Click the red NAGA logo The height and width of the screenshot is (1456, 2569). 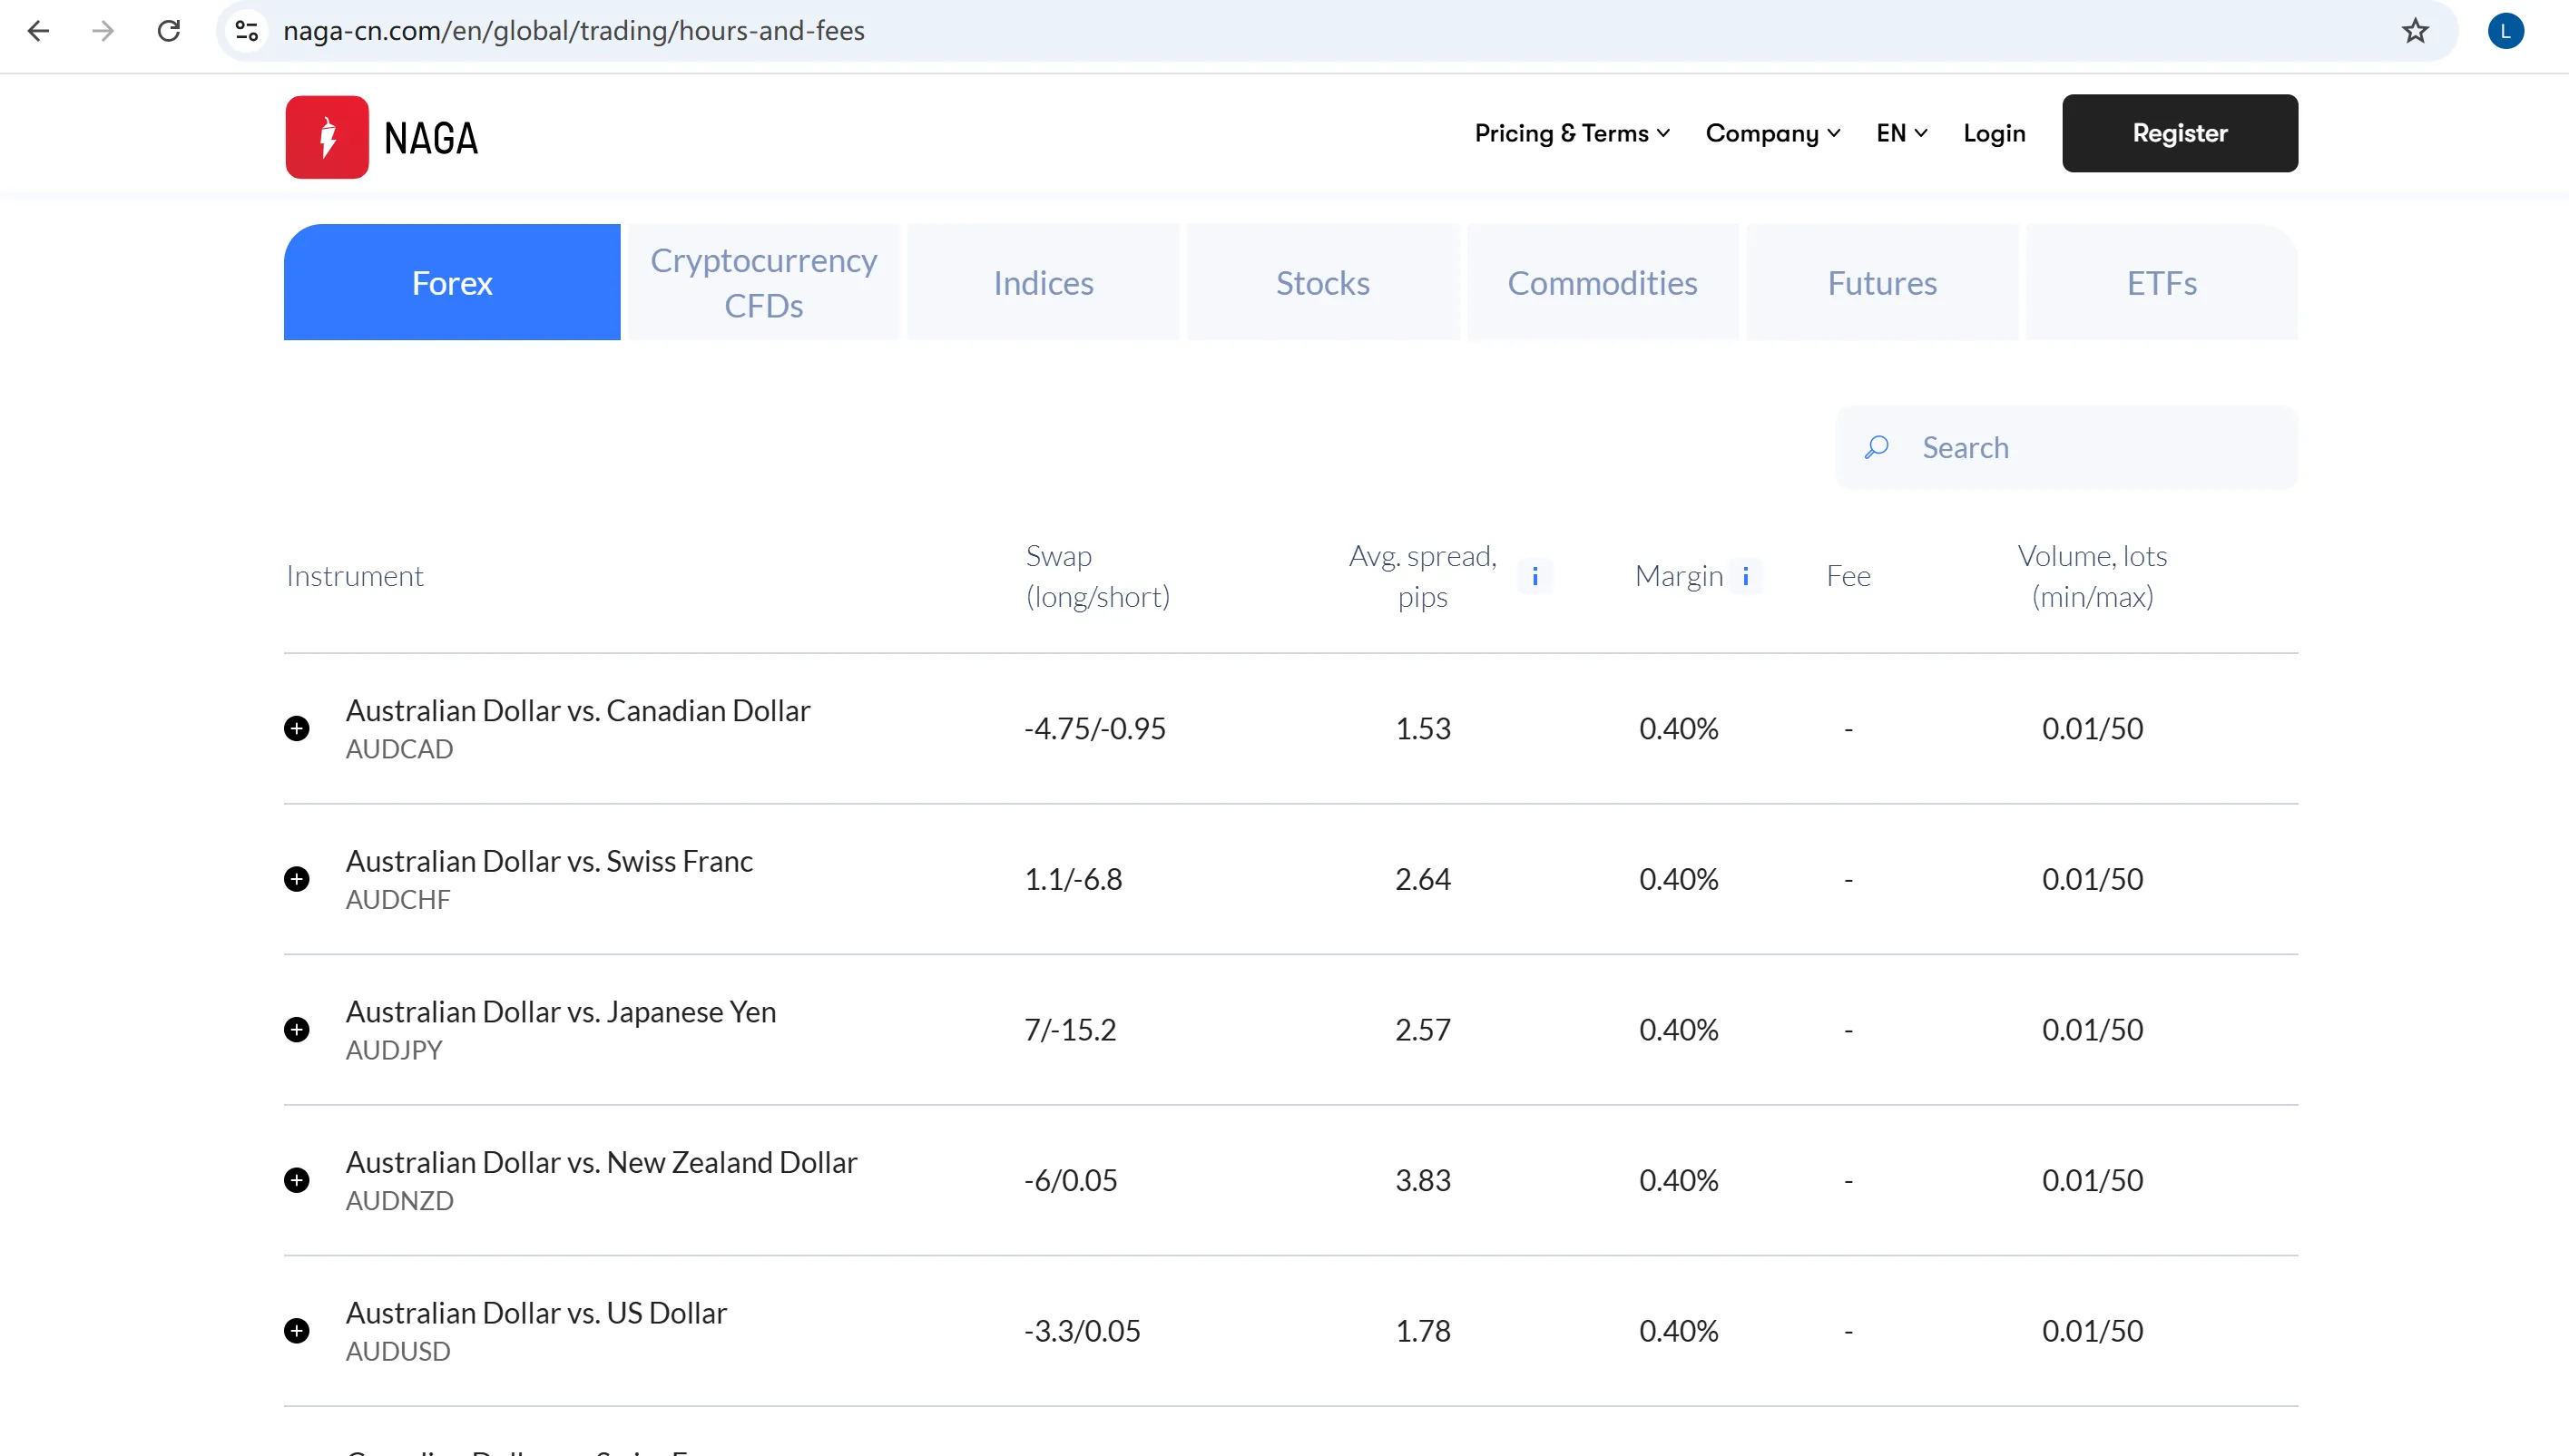click(x=327, y=137)
